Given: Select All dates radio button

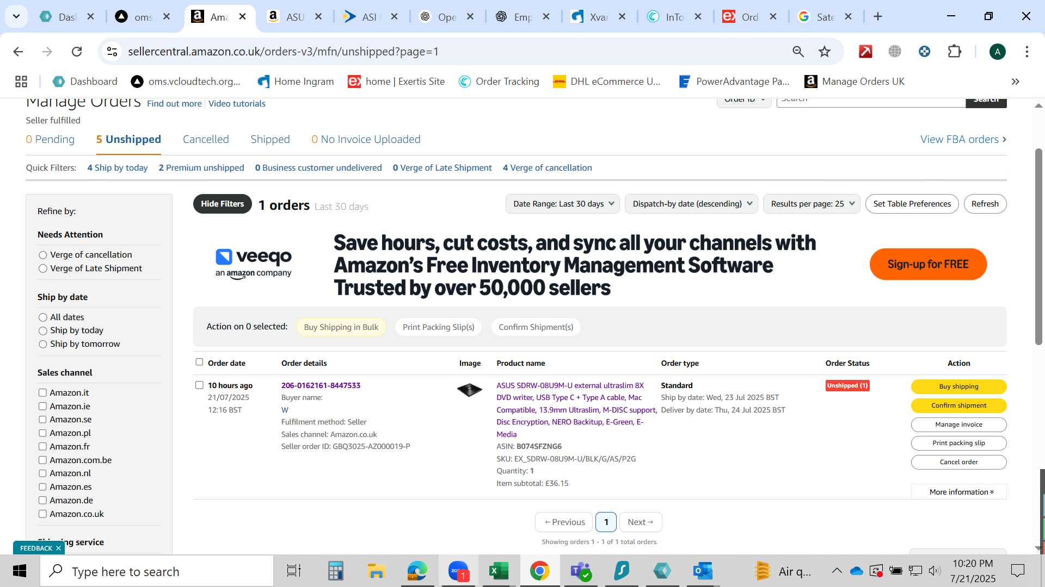Looking at the screenshot, I should click(x=43, y=317).
